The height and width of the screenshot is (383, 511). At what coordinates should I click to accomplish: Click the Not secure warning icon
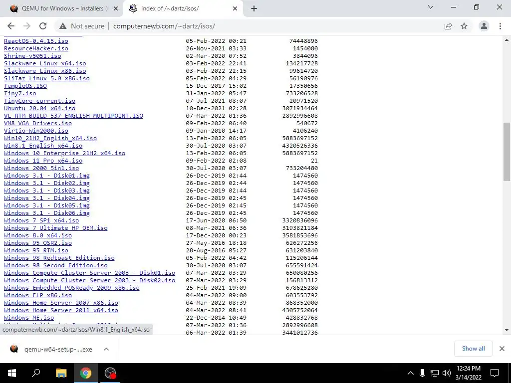pos(63,26)
